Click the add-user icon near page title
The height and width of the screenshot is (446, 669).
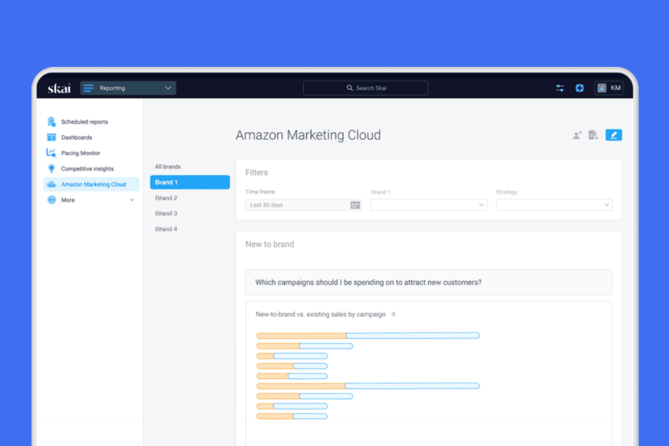click(x=576, y=134)
